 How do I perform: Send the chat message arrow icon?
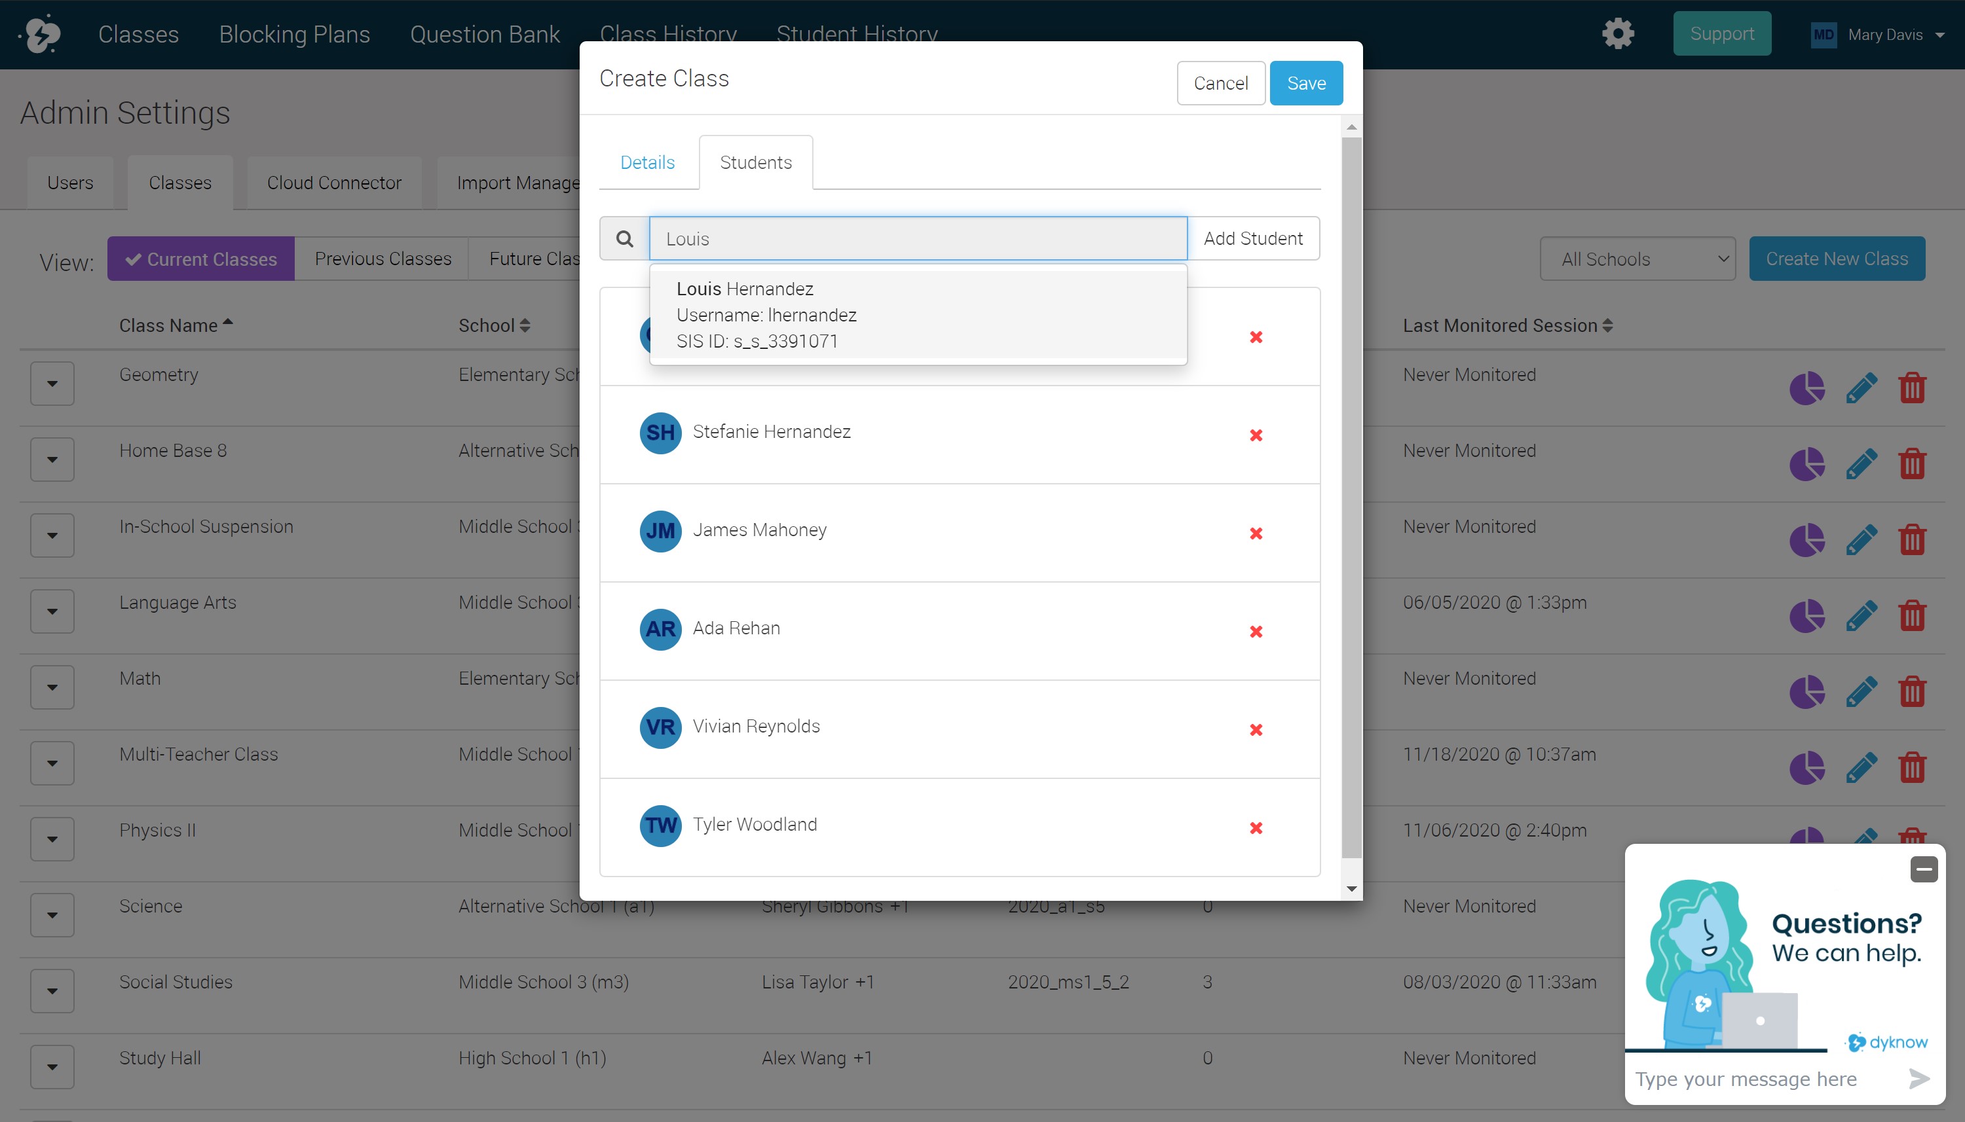tap(1918, 1079)
